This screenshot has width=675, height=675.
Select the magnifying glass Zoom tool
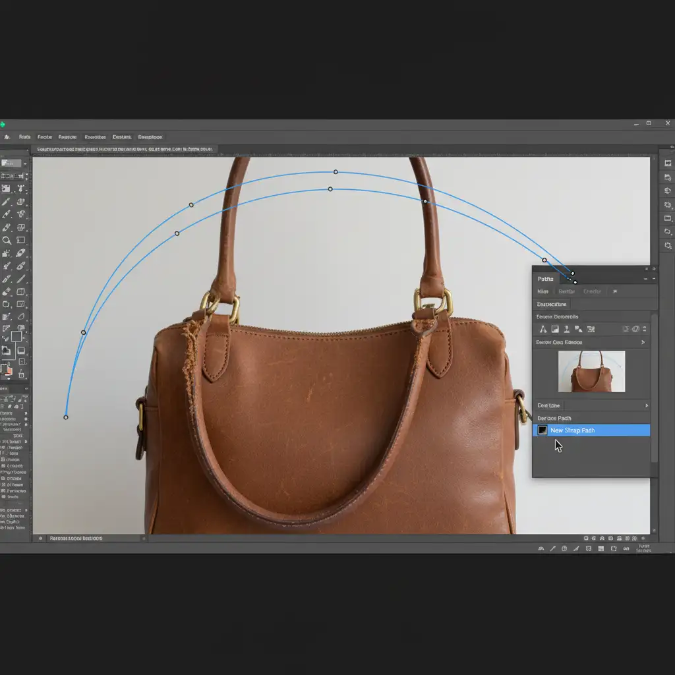[7, 240]
